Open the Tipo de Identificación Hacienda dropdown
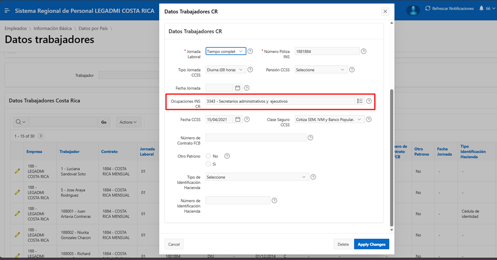 (x=257, y=177)
